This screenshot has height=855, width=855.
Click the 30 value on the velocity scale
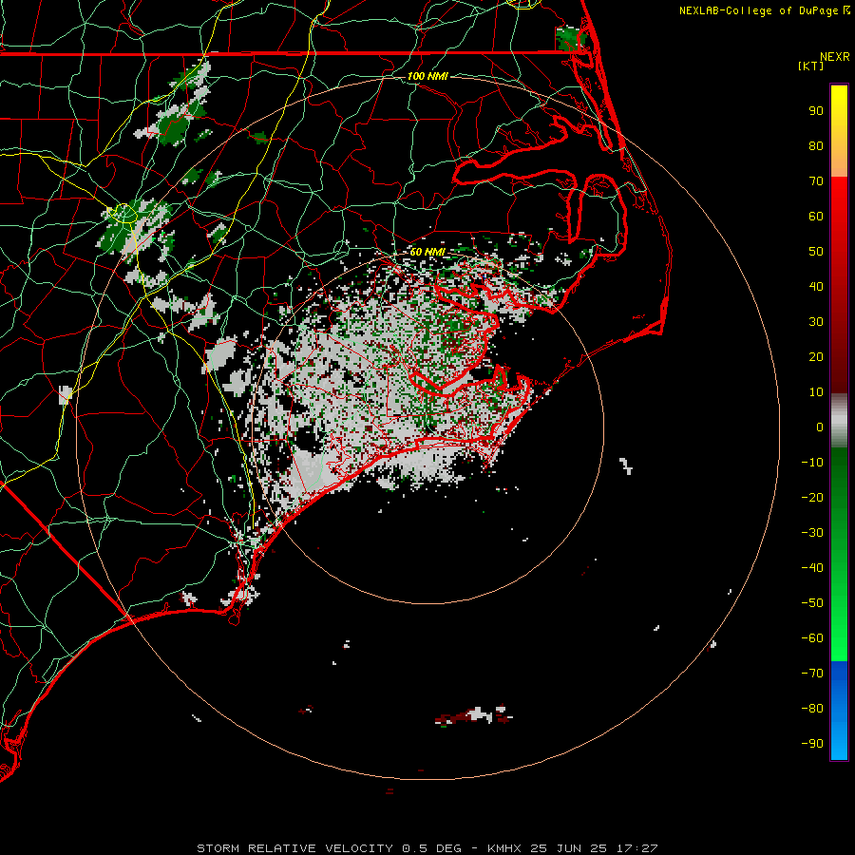[816, 322]
